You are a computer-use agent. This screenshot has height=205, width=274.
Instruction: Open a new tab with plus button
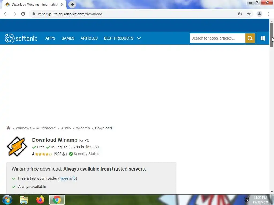click(72, 5)
